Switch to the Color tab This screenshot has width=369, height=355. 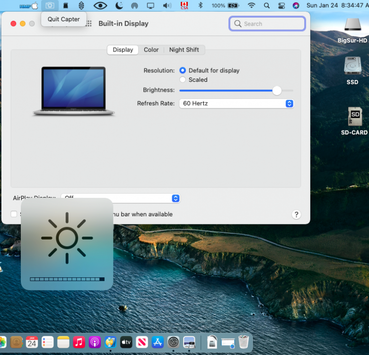151,50
